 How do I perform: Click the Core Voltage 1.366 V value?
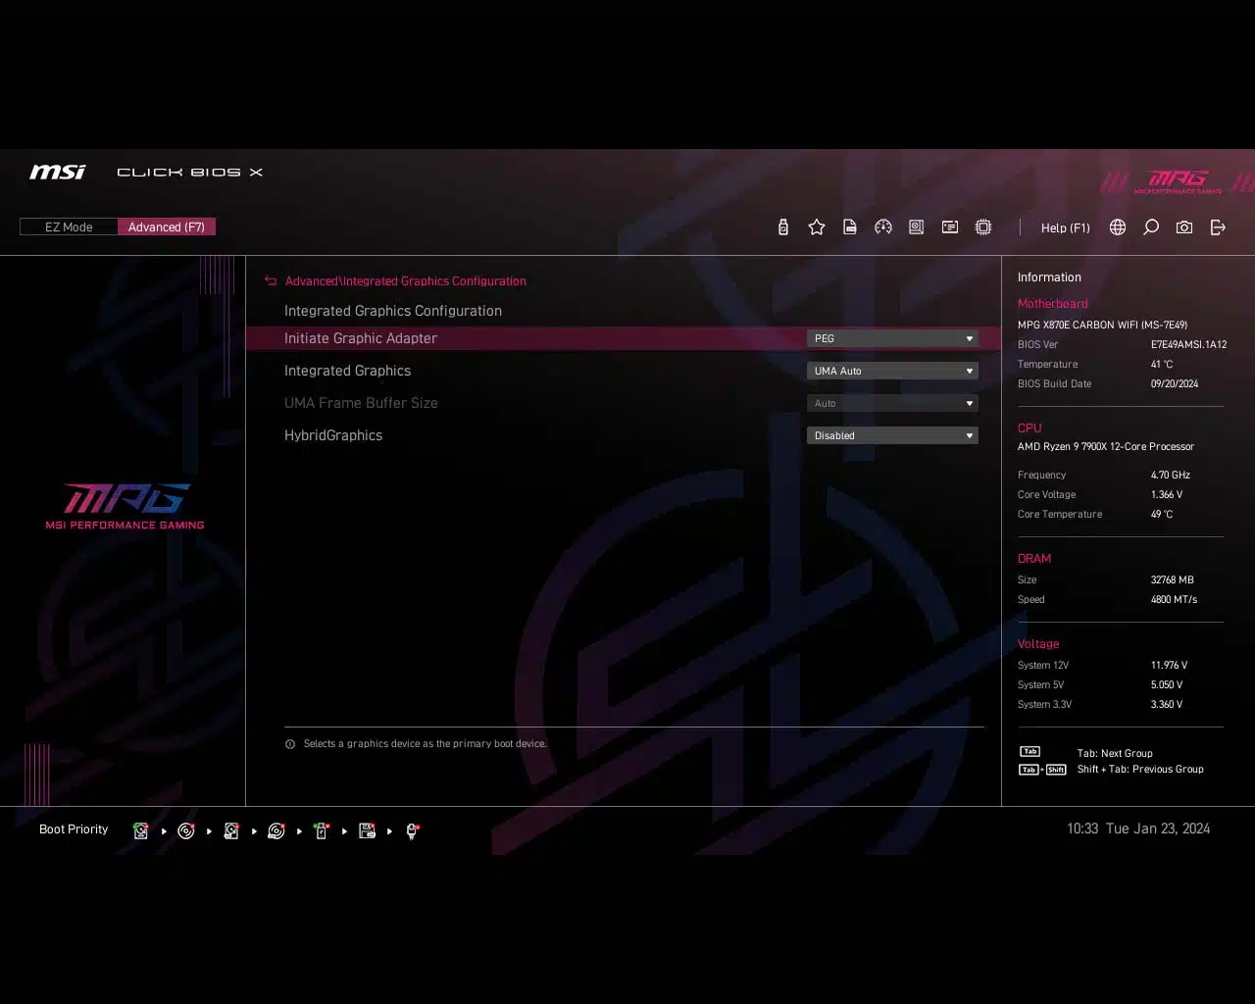click(1167, 494)
